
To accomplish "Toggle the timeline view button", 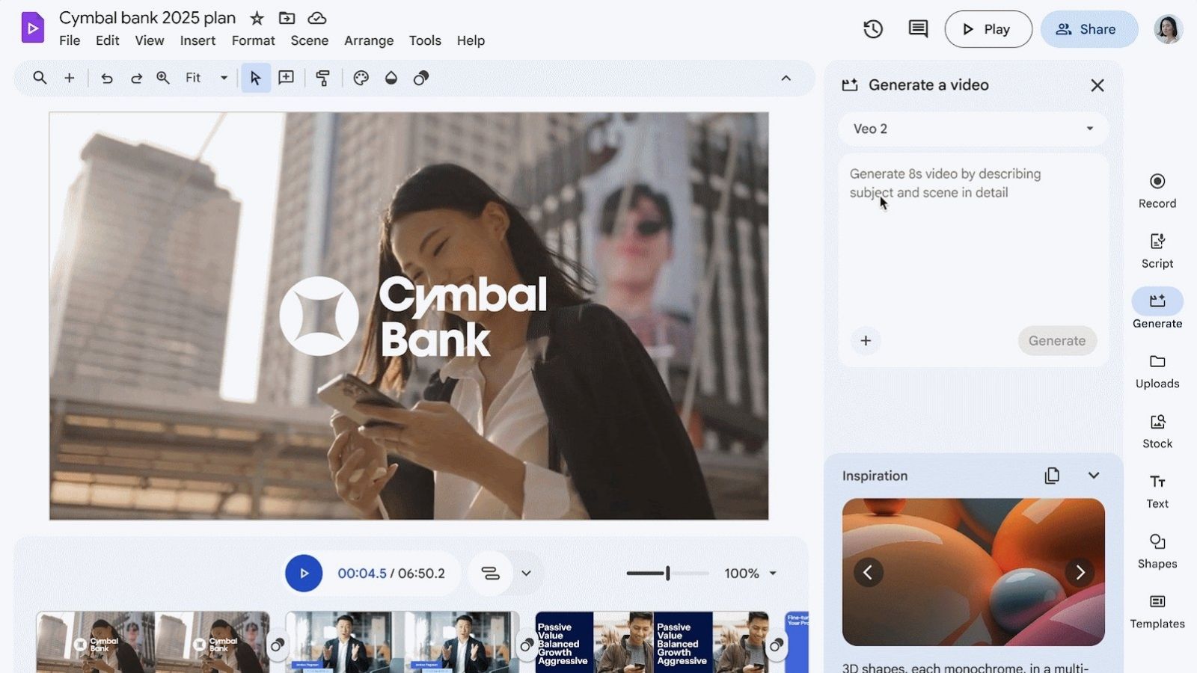I will (490, 574).
